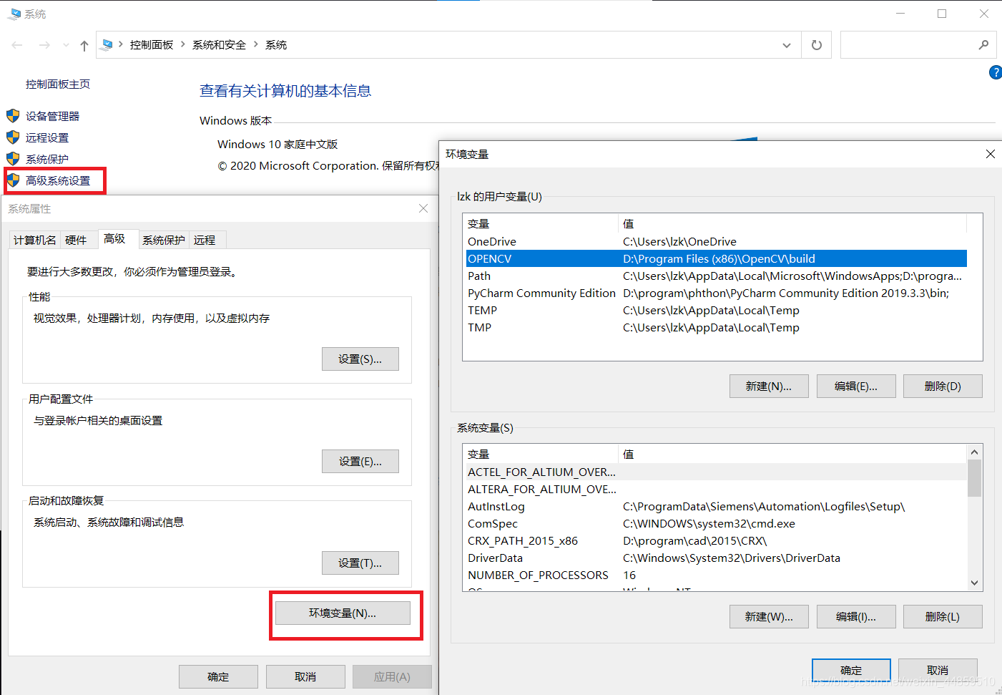Switch to 系统保护 tab in 系统属性
1002x695 pixels.
coord(163,240)
